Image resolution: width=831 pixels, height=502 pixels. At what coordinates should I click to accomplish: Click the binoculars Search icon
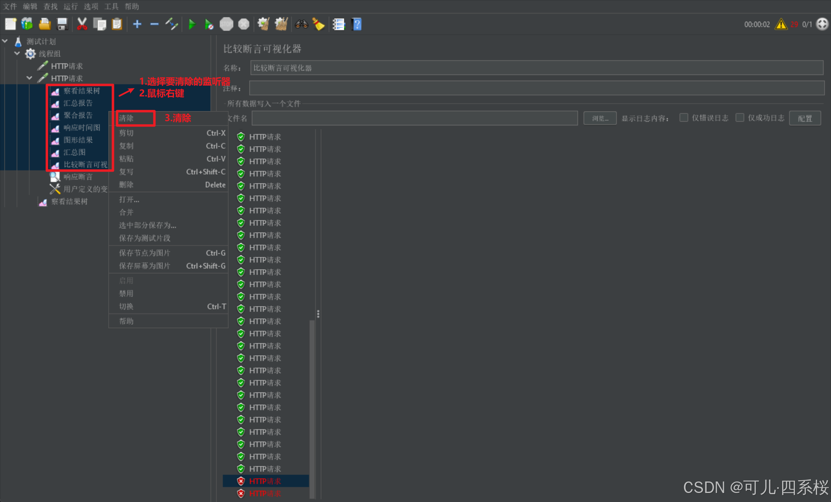(x=301, y=24)
